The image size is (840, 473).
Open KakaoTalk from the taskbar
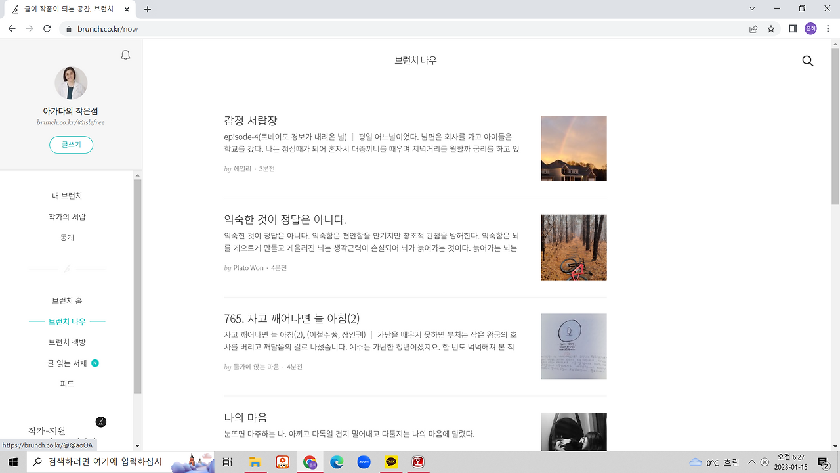pyautogui.click(x=392, y=462)
